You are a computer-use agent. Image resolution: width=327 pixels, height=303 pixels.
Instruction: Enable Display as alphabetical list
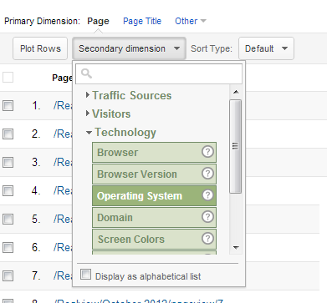click(x=85, y=274)
